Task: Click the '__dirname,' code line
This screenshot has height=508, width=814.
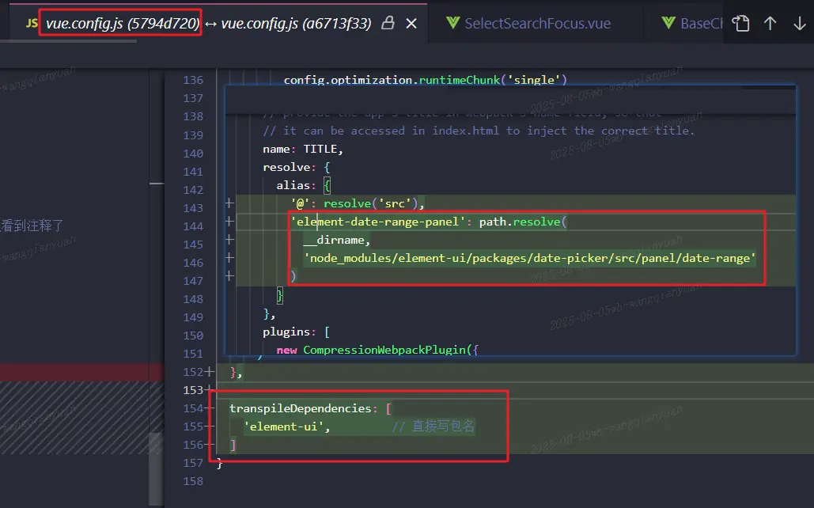Action: 336,240
